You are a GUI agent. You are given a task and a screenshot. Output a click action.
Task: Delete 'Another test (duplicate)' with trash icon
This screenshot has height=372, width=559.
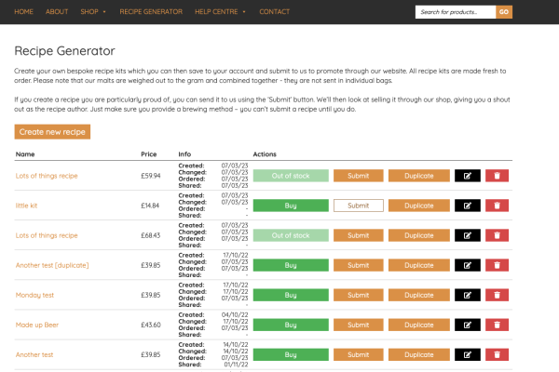click(497, 265)
